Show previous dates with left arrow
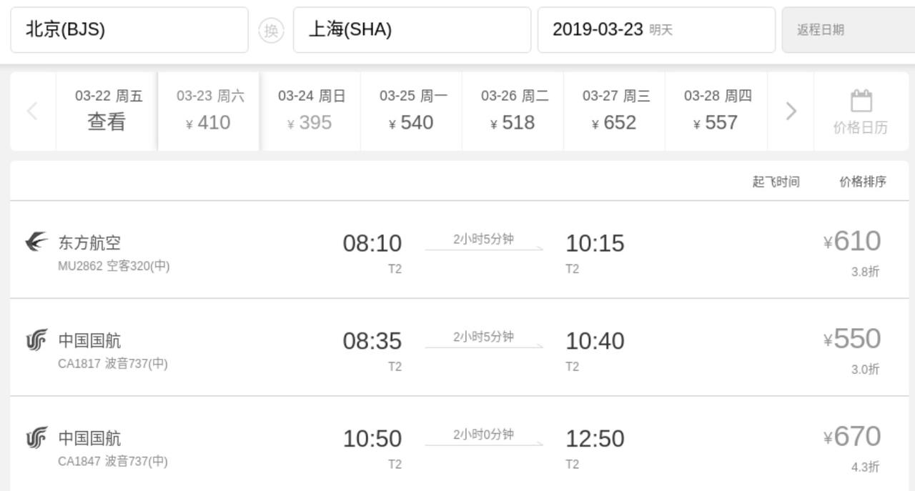915x491 pixels. (x=32, y=111)
